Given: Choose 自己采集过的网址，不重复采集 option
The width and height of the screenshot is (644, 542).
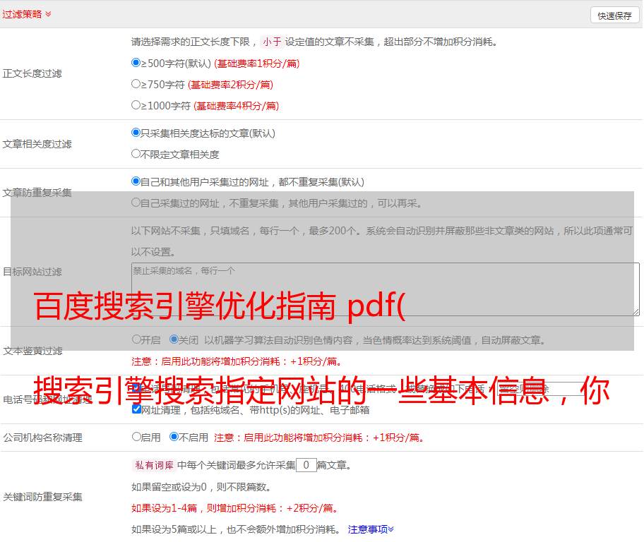Looking at the screenshot, I should coord(136,203).
